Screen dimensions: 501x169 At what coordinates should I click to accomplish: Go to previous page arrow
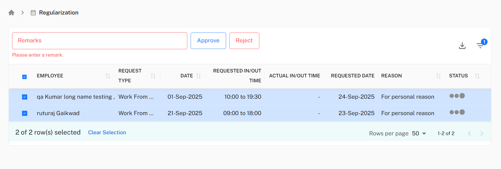pyautogui.click(x=469, y=133)
